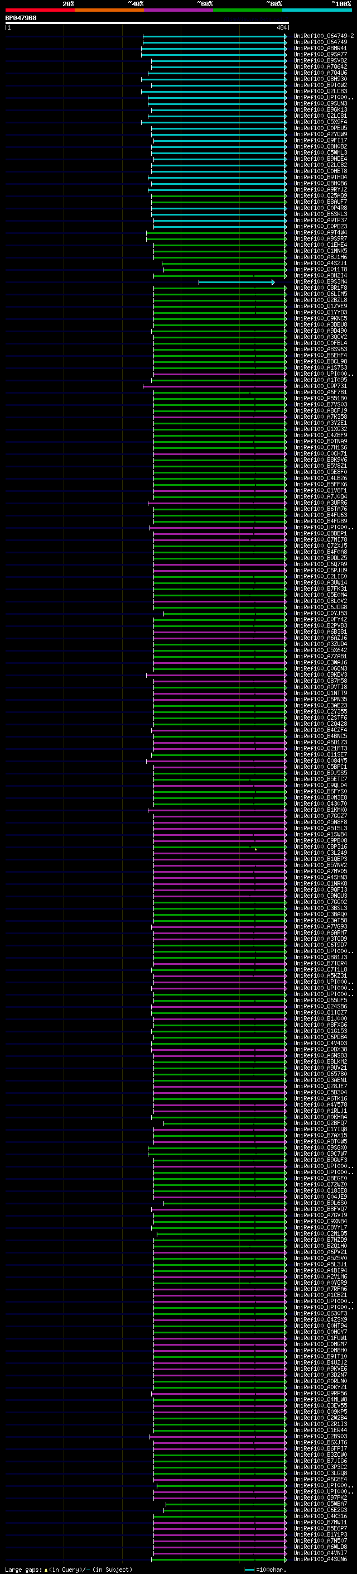Click query end position label 484
The image size is (357, 1574).
281,27
